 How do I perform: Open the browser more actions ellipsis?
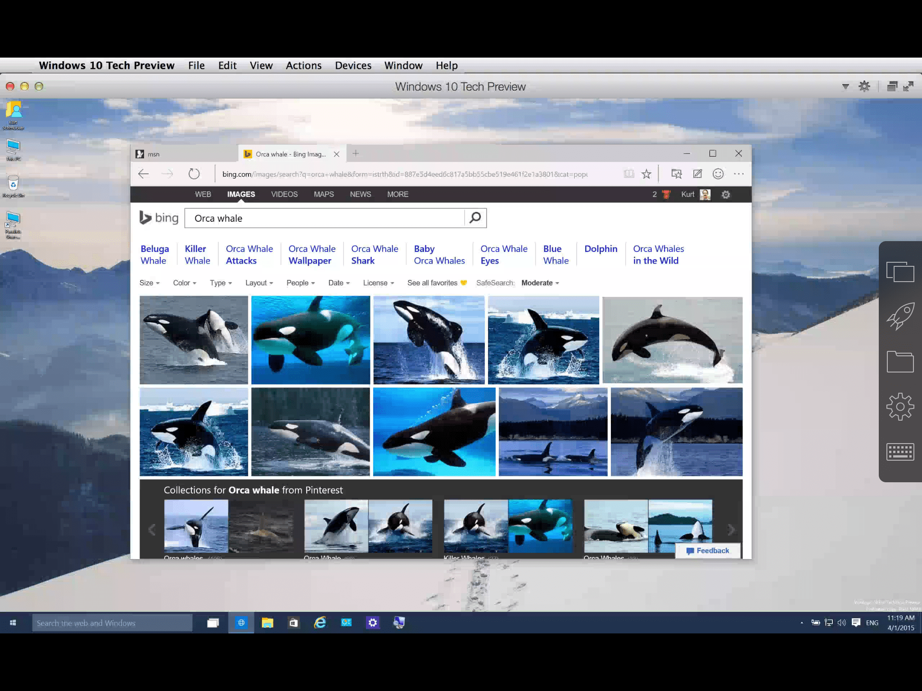739,174
